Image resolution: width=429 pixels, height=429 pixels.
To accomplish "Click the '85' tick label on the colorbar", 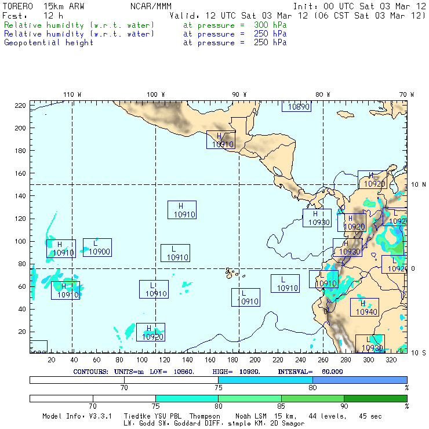I will point(281,406).
